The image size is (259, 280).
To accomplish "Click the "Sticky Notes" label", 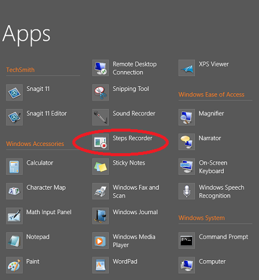I will pos(129,163).
